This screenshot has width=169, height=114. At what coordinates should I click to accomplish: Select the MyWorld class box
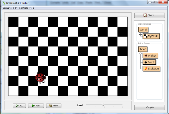(151, 36)
